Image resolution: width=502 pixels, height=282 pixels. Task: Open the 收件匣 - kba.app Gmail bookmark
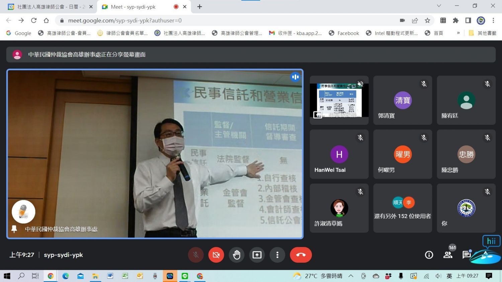click(296, 33)
